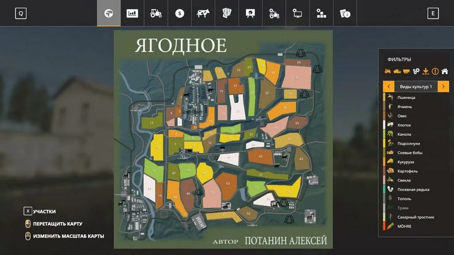Click the horse icon near field 2
The image size is (454, 255).
coord(187,95)
